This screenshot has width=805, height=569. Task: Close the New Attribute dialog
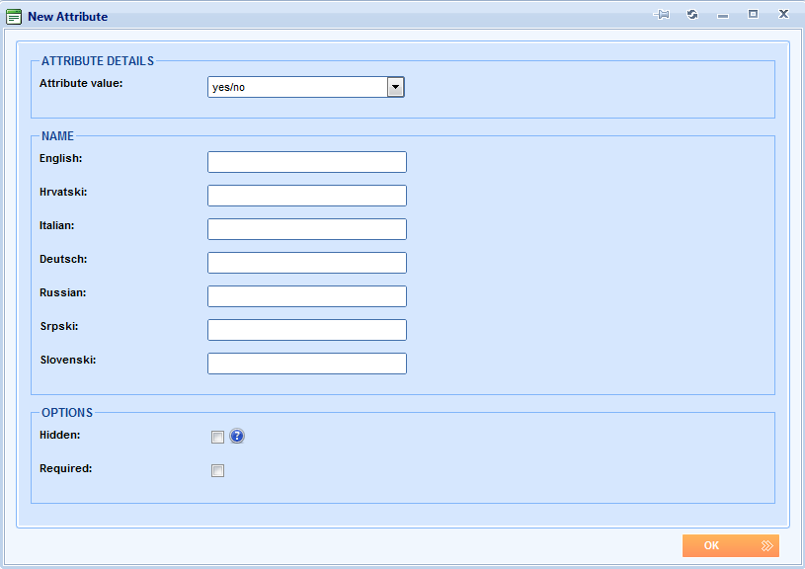(783, 15)
